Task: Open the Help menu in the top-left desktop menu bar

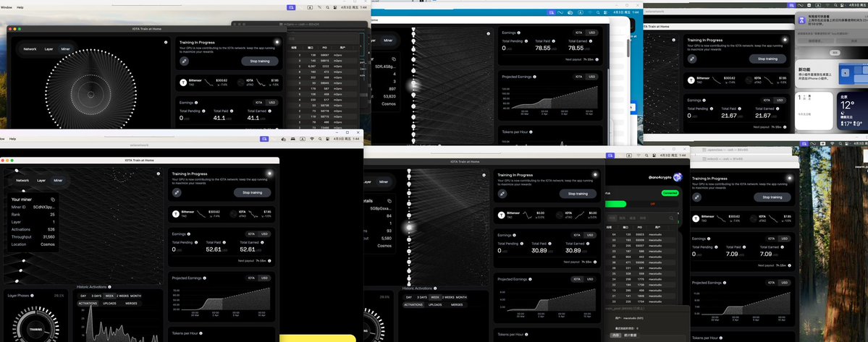Action: click(x=20, y=7)
